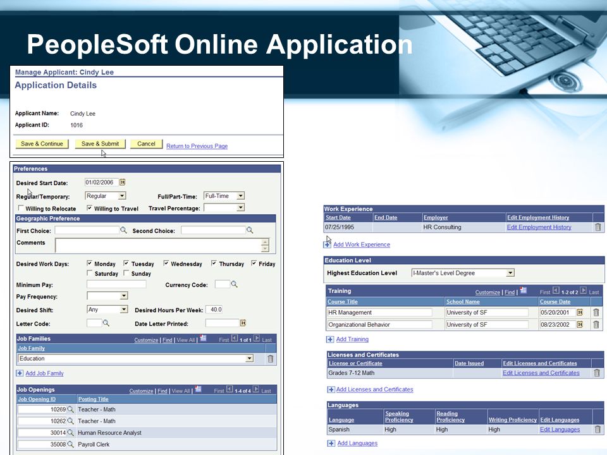The image size is (607, 455).
Task: Cancel the application details
Action: (146, 144)
